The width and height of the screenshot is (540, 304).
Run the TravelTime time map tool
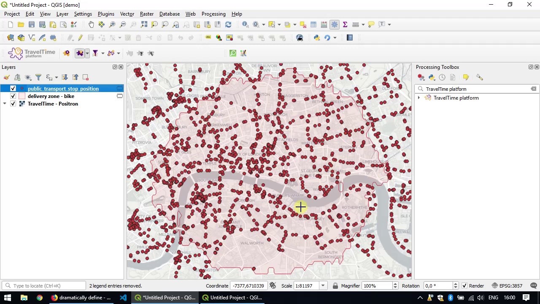[79, 53]
